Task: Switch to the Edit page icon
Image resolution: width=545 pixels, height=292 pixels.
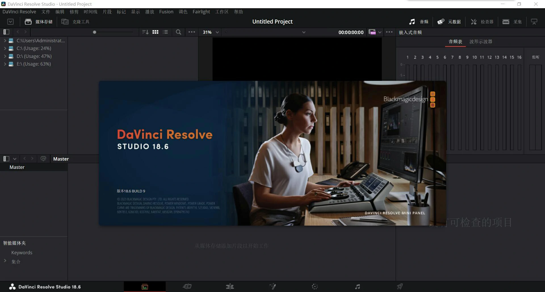Action: pos(230,287)
